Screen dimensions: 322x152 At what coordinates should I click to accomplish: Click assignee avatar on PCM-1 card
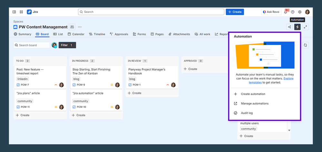point(173,85)
